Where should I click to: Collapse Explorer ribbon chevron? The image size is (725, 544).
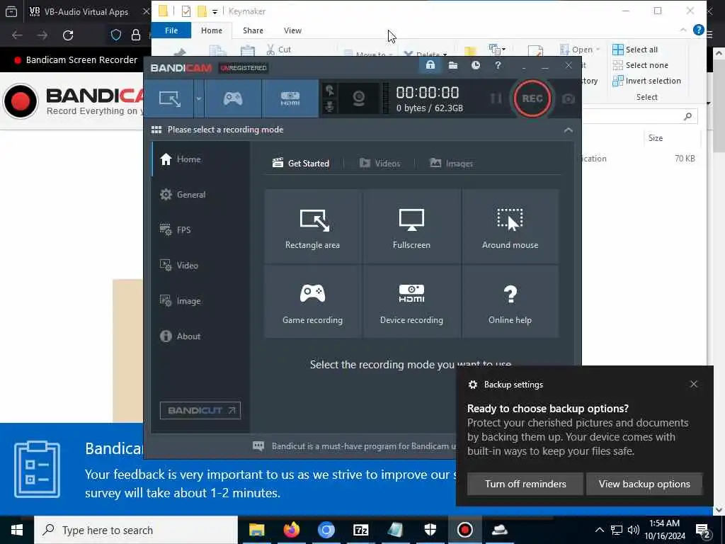click(x=683, y=30)
